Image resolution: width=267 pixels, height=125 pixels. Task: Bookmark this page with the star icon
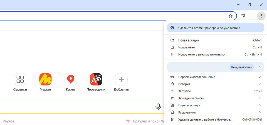click(x=230, y=16)
